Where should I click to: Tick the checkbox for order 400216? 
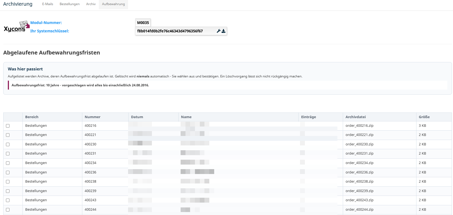pos(8,126)
